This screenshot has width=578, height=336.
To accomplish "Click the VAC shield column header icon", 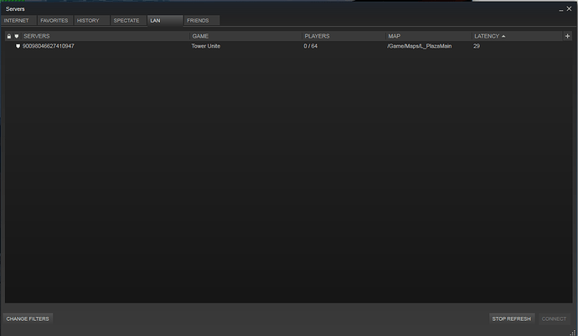I will (17, 37).
